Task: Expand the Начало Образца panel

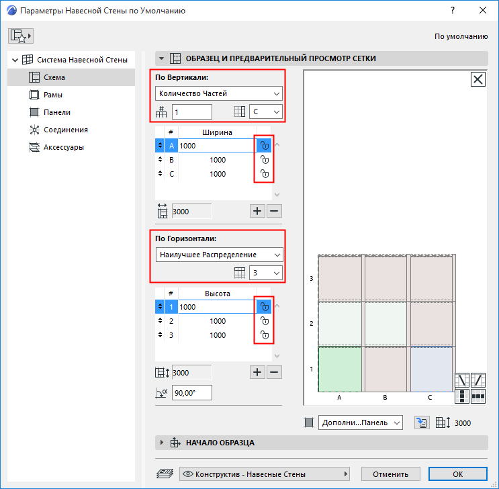Action: pos(162,443)
